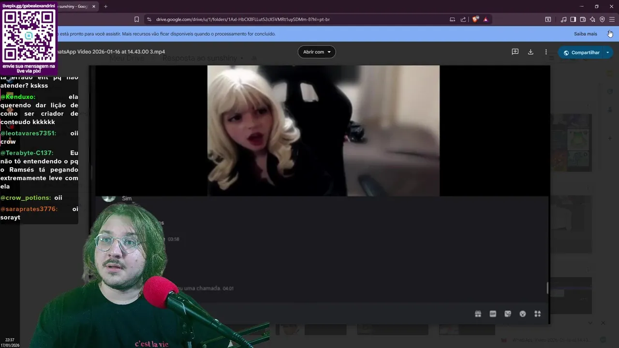Open the apps icon in chat bar

[537, 314]
